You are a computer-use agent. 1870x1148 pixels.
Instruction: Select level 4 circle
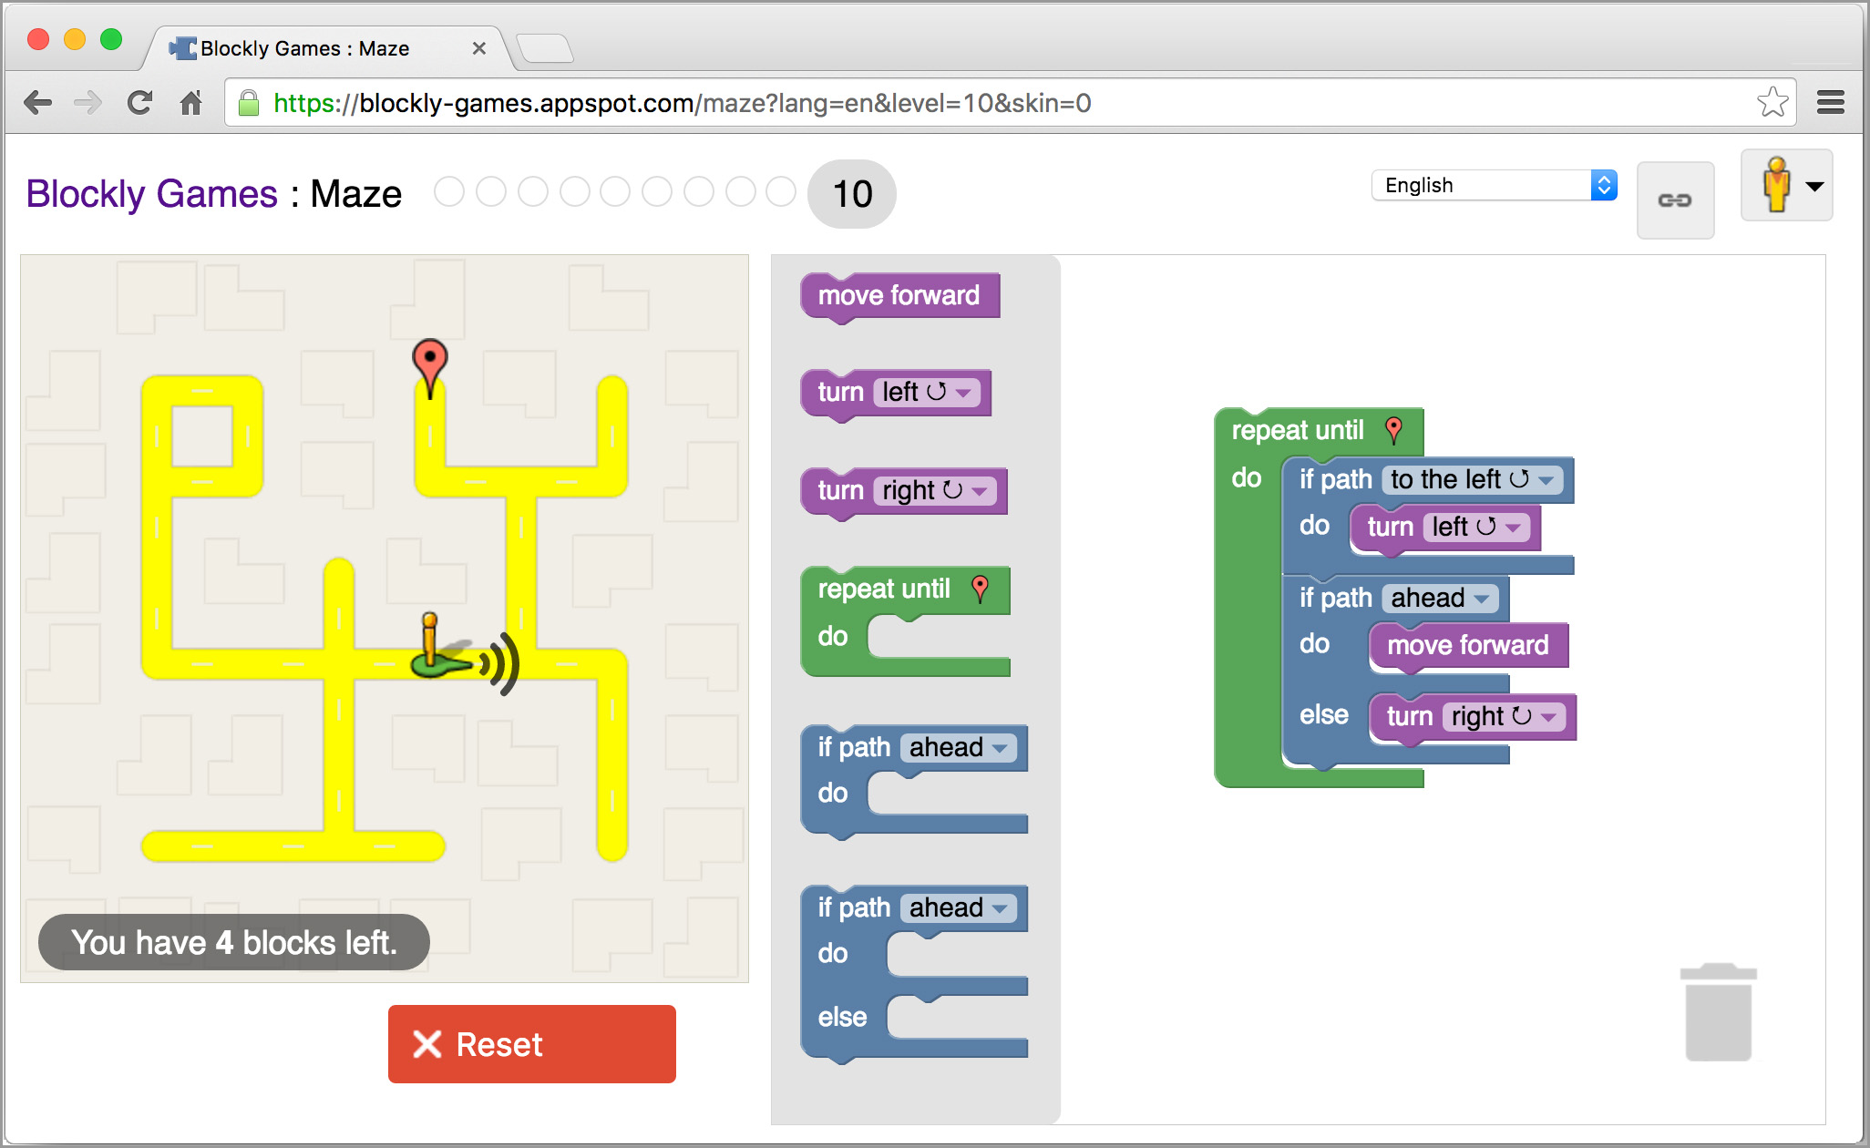575,192
